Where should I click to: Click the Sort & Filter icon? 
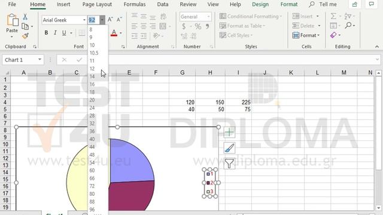[348, 16]
